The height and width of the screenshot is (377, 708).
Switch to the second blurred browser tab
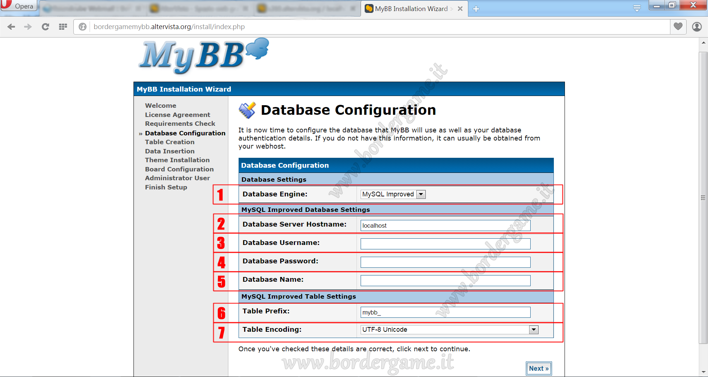tap(199, 9)
